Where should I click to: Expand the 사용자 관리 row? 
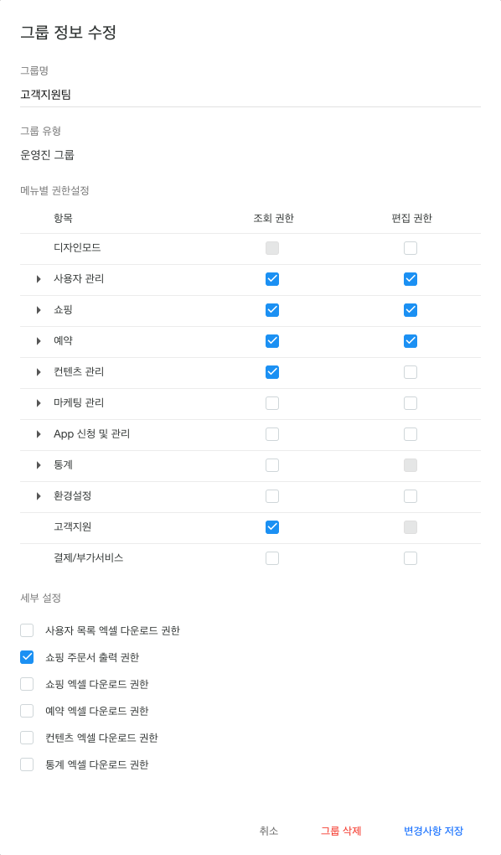pos(39,279)
